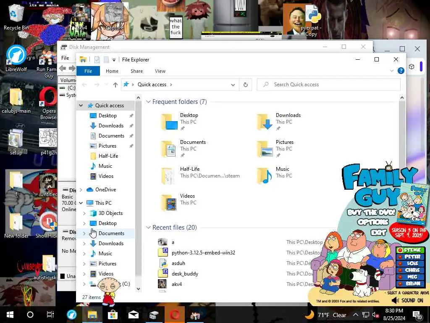
Task: Click the New folder quick access toolbar icon
Action: pyautogui.click(x=106, y=60)
